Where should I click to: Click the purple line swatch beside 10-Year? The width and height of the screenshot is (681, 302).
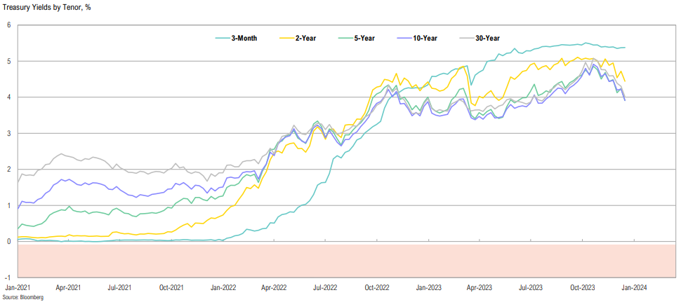405,38
